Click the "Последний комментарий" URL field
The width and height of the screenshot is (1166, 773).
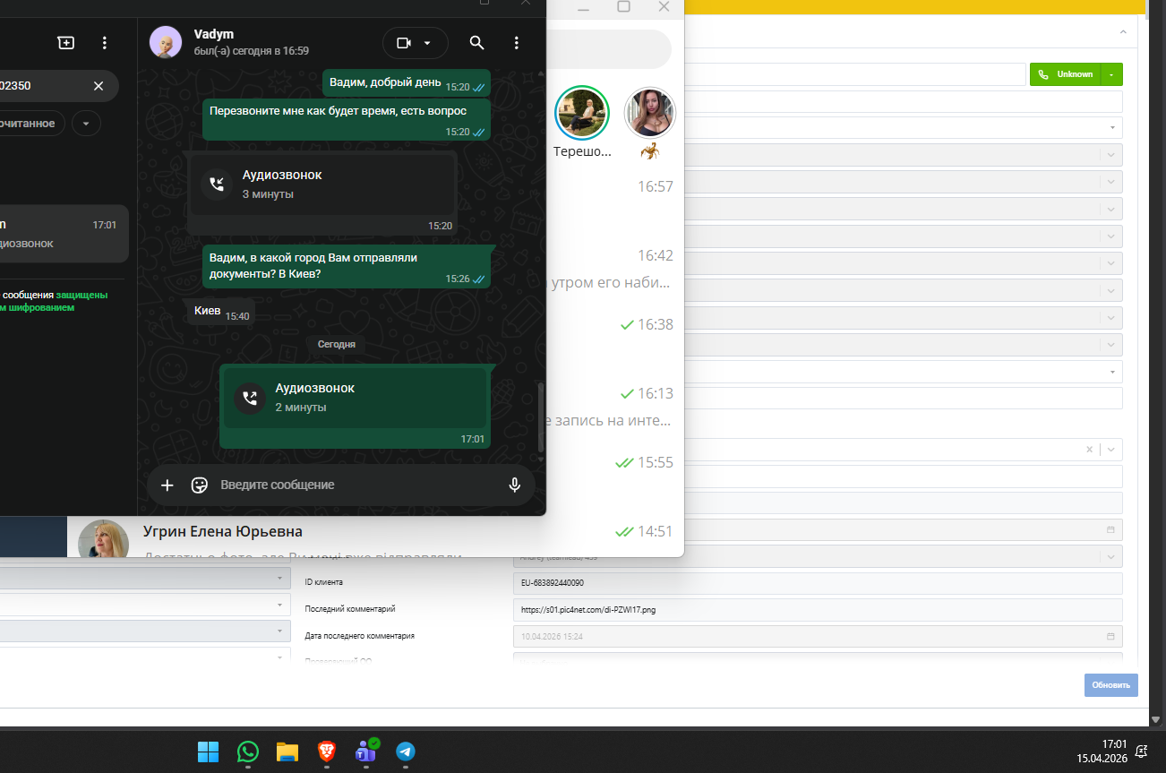[x=818, y=610]
